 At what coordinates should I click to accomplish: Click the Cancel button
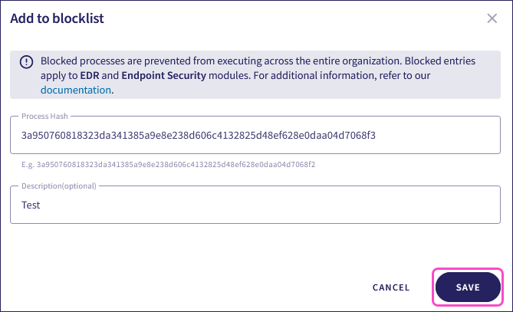tap(391, 287)
